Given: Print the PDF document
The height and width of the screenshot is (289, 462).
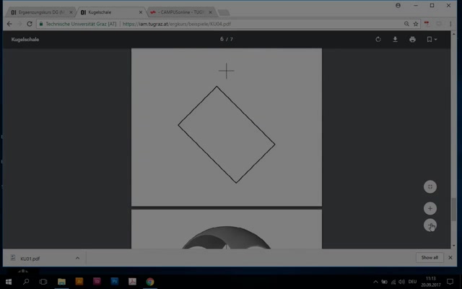Looking at the screenshot, I should 412,40.
